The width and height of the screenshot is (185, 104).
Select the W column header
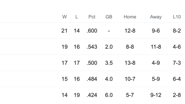[x=65, y=17]
